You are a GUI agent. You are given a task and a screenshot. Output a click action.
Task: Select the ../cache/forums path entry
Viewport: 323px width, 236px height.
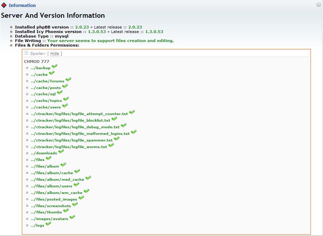pos(47,81)
